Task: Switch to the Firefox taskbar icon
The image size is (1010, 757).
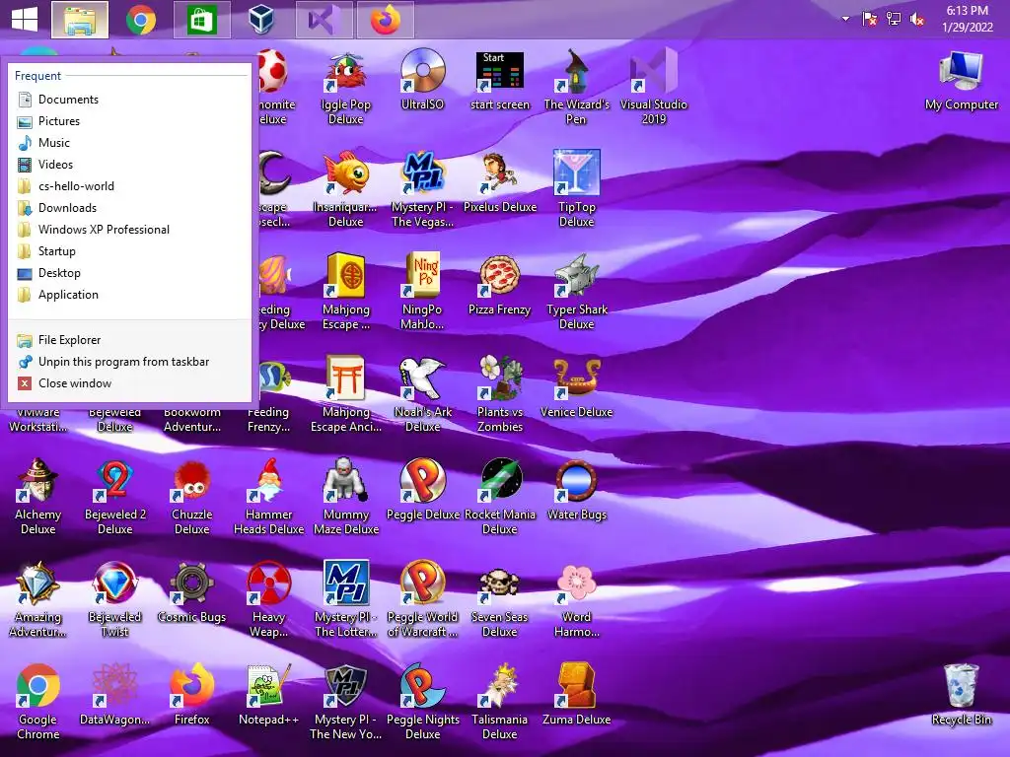Action: coord(386,20)
